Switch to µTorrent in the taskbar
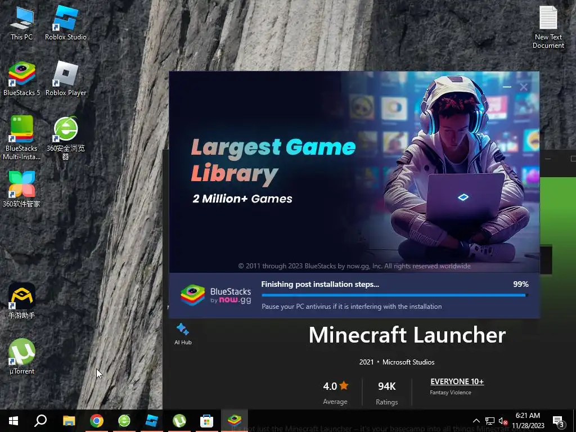The image size is (576, 432). coord(179,421)
